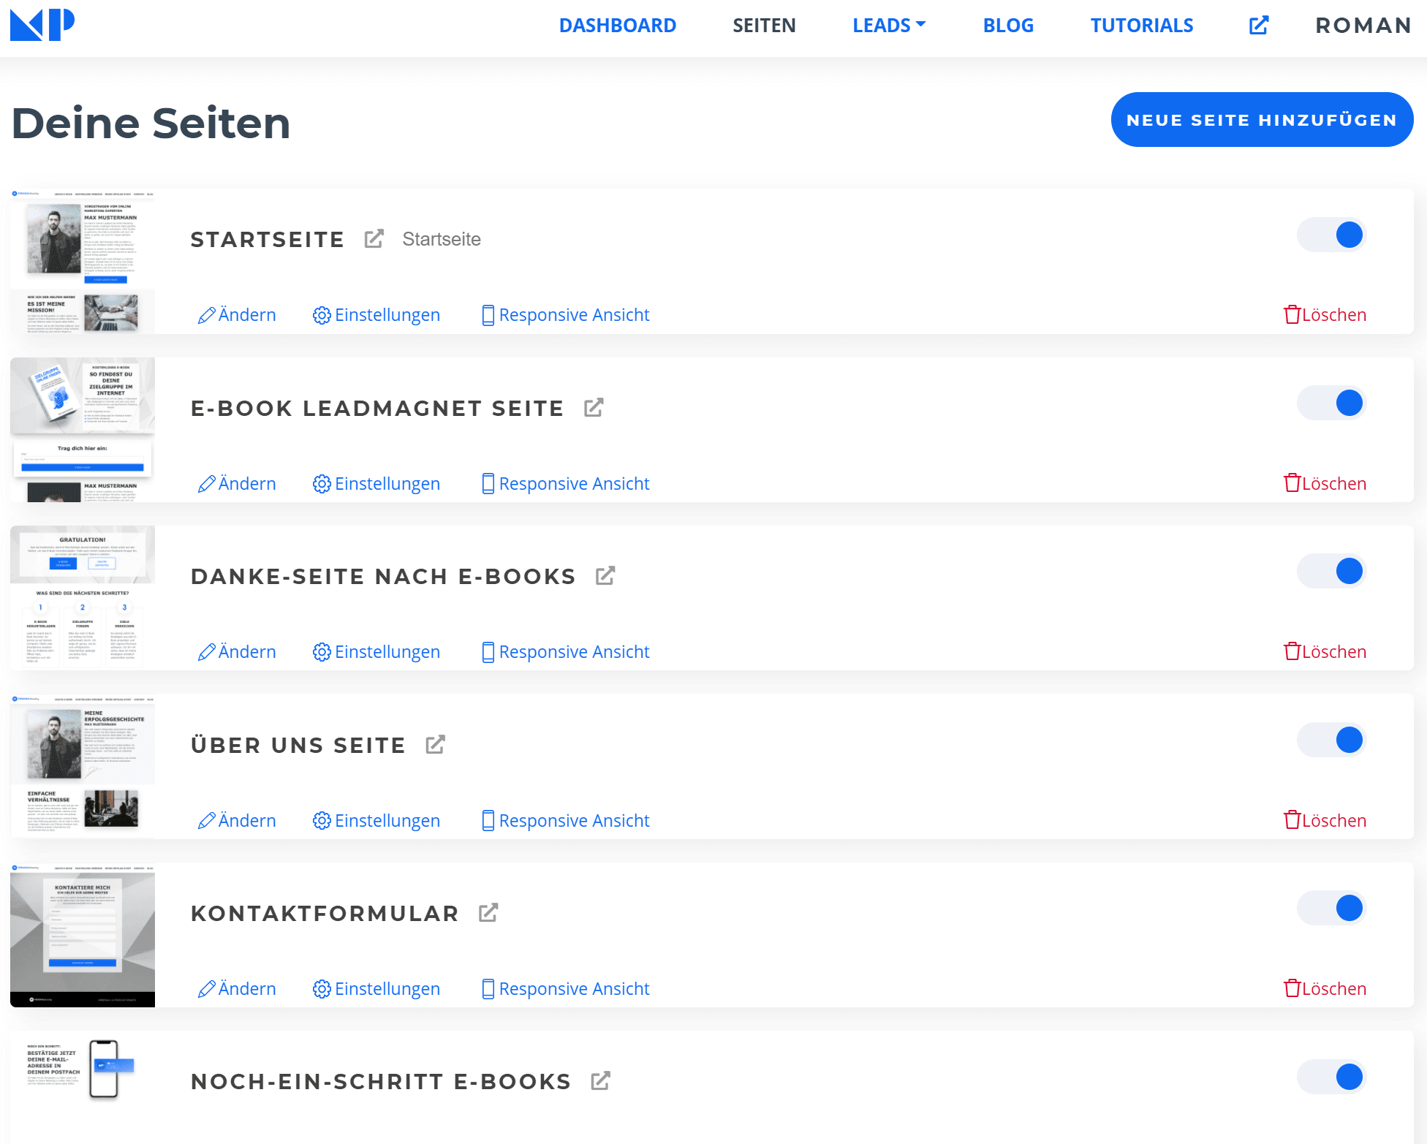The width and height of the screenshot is (1427, 1144).
Task: Click external link icon next to Kontaktformular
Action: pos(488,913)
